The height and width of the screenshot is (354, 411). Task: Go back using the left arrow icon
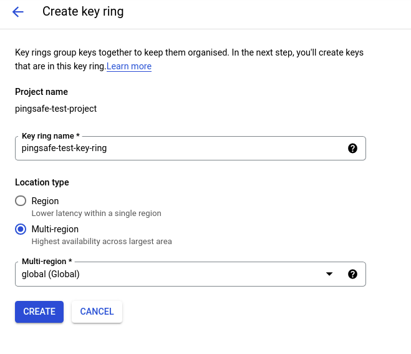pos(17,12)
